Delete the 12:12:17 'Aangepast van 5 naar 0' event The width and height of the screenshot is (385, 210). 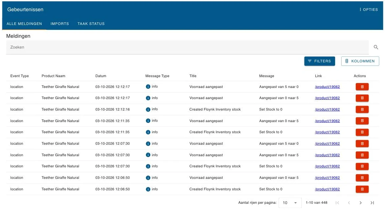tap(362, 87)
